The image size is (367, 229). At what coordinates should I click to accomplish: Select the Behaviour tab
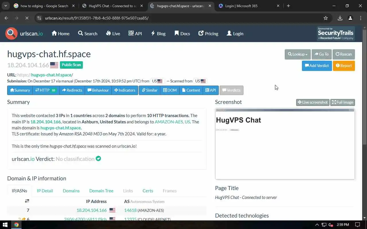pyautogui.click(x=98, y=90)
